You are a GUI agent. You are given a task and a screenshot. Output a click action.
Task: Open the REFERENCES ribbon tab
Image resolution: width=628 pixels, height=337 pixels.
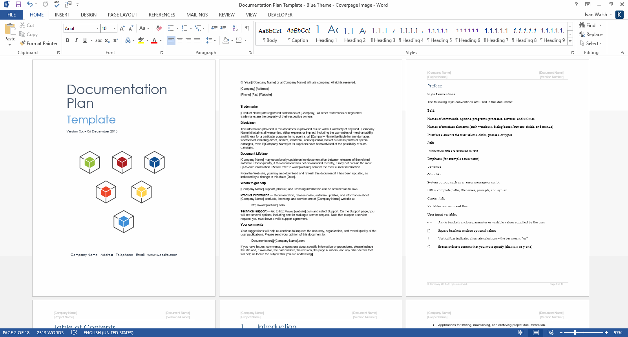pyautogui.click(x=162, y=15)
